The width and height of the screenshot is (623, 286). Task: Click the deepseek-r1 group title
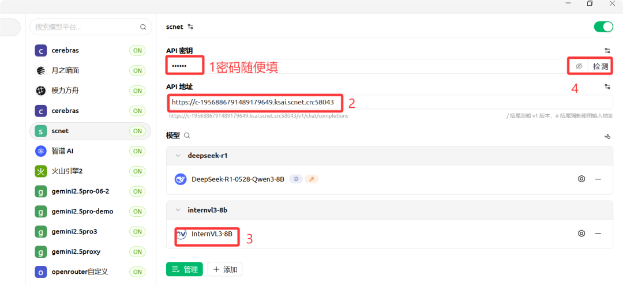coord(208,155)
